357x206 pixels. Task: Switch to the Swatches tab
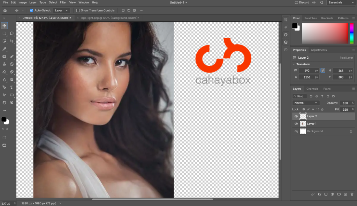311,18
